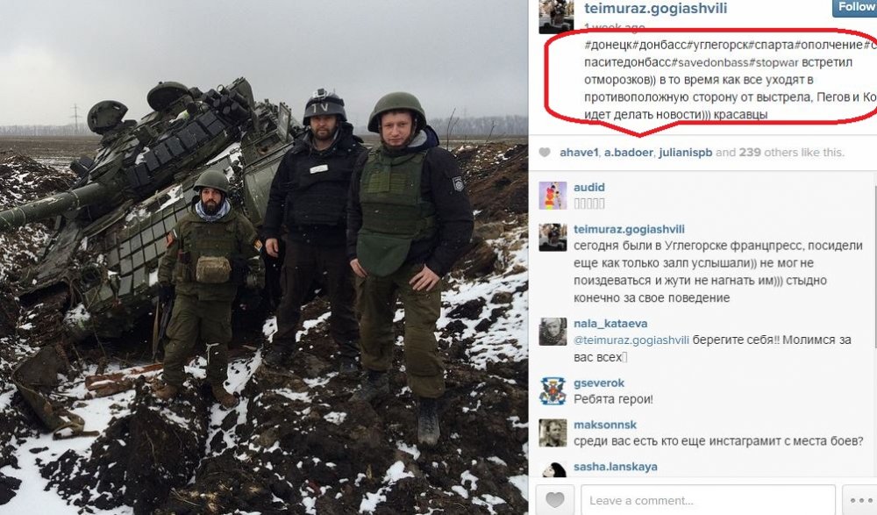Click gseverok's profile avatar

click(553, 391)
